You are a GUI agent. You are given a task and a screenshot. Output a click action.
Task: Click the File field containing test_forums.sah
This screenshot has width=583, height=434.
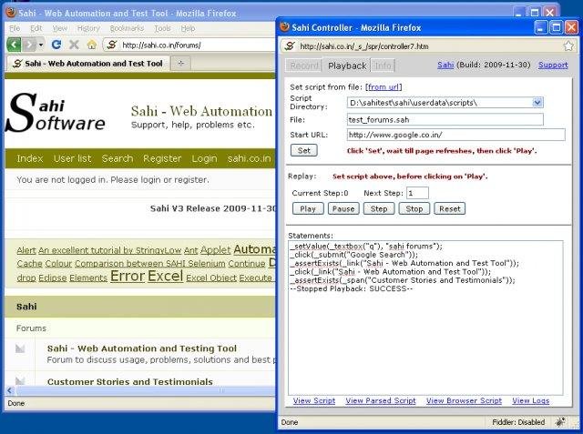click(445, 119)
